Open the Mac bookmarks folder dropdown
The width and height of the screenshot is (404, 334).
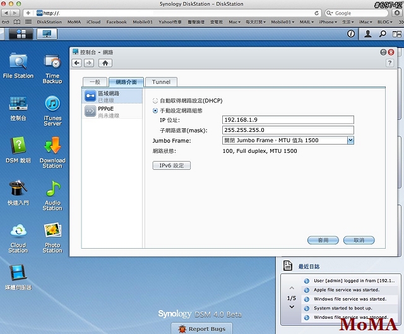[234, 22]
